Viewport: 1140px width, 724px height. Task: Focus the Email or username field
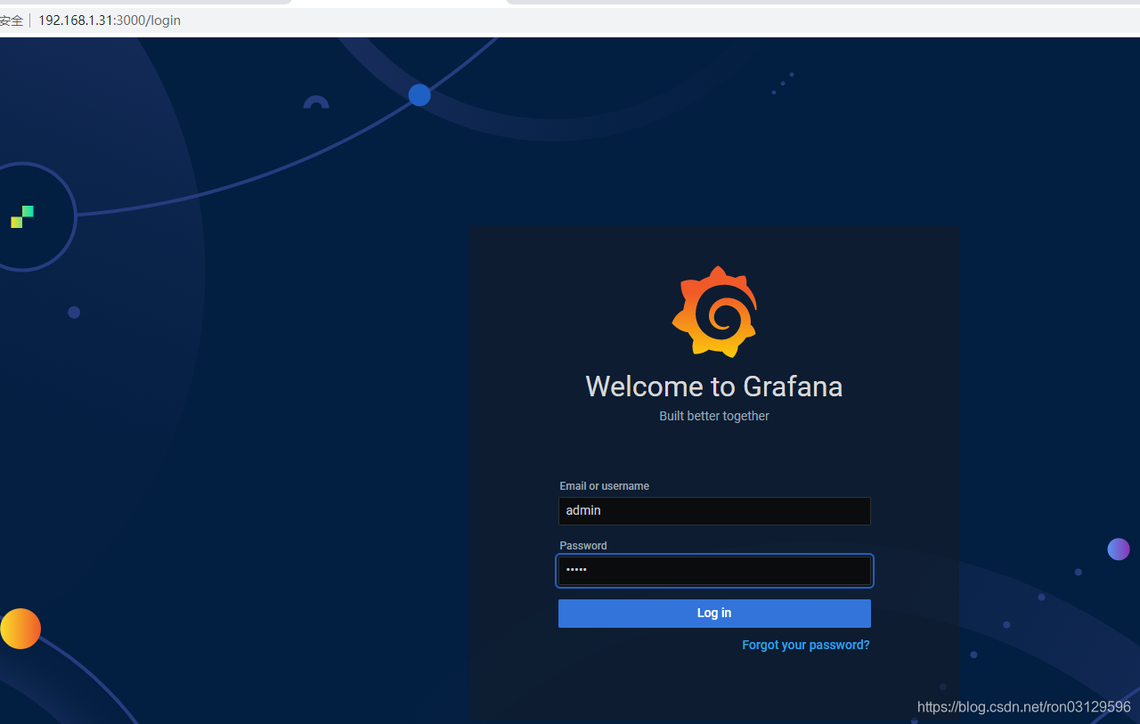click(714, 511)
